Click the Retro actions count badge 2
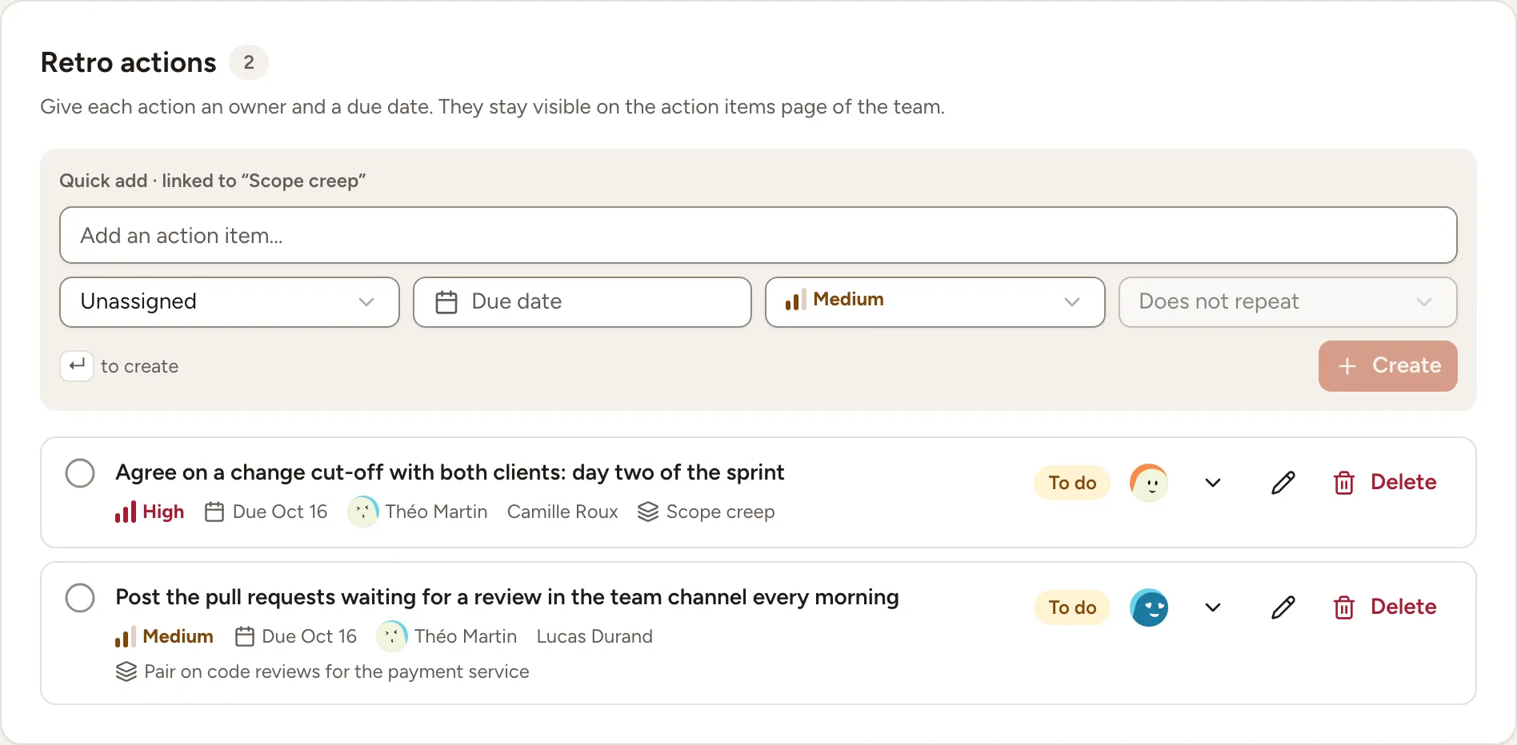Screen dimensions: 1517x745 click(249, 62)
